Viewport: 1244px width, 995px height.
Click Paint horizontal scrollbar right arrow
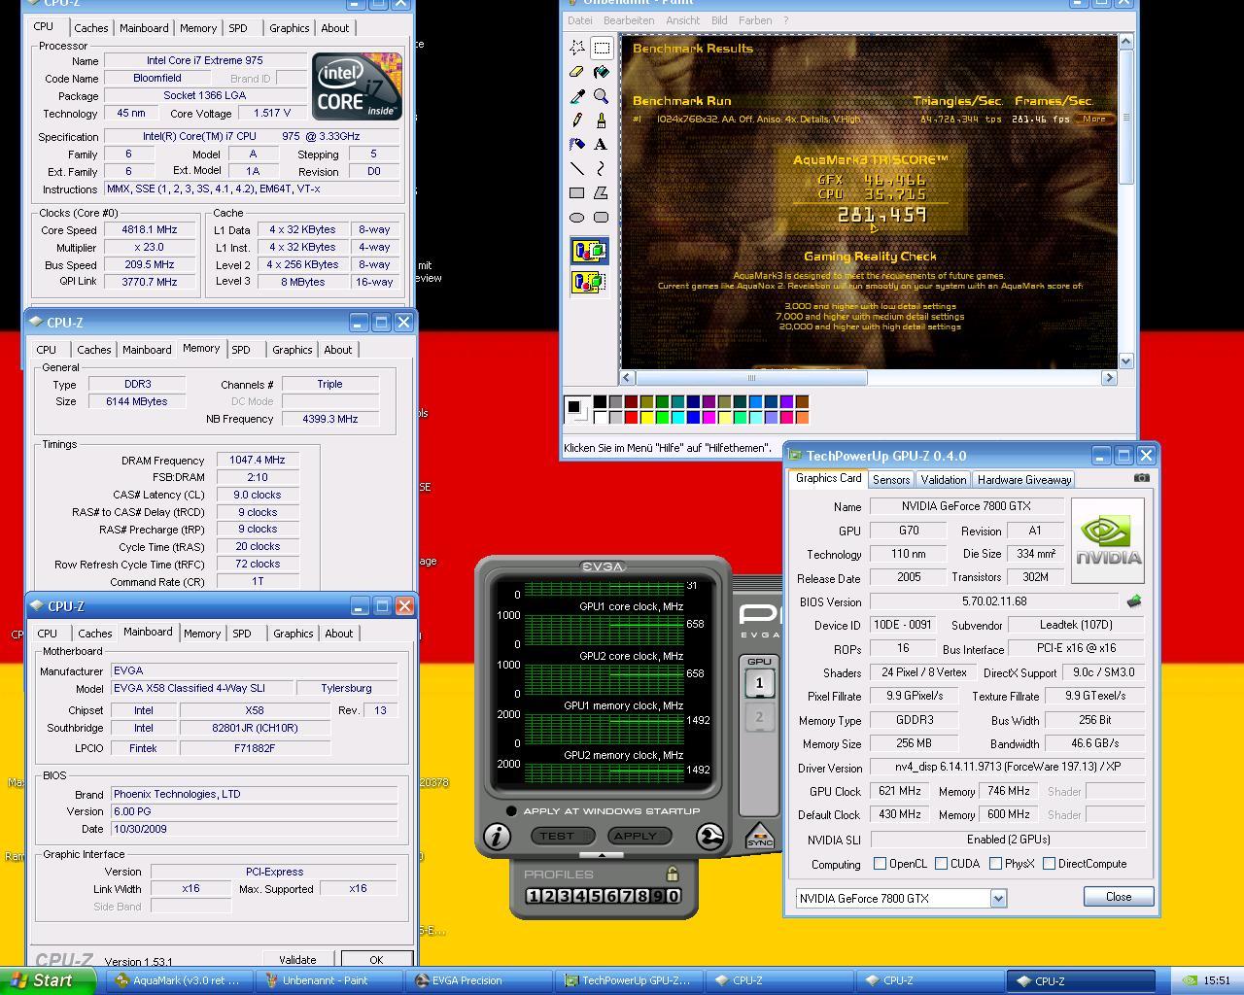coord(1109,378)
